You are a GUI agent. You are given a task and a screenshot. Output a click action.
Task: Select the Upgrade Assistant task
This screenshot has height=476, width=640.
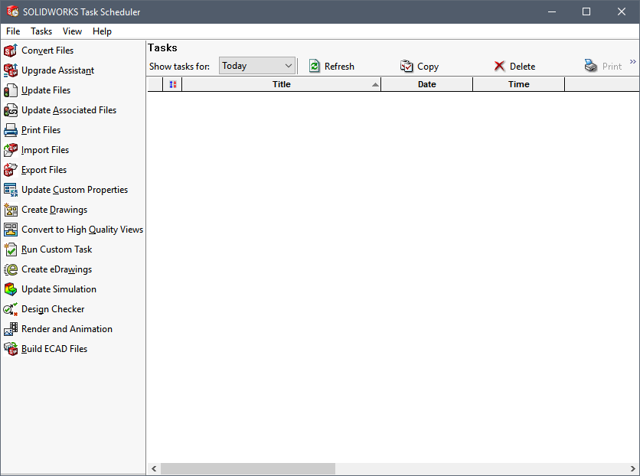tap(58, 70)
